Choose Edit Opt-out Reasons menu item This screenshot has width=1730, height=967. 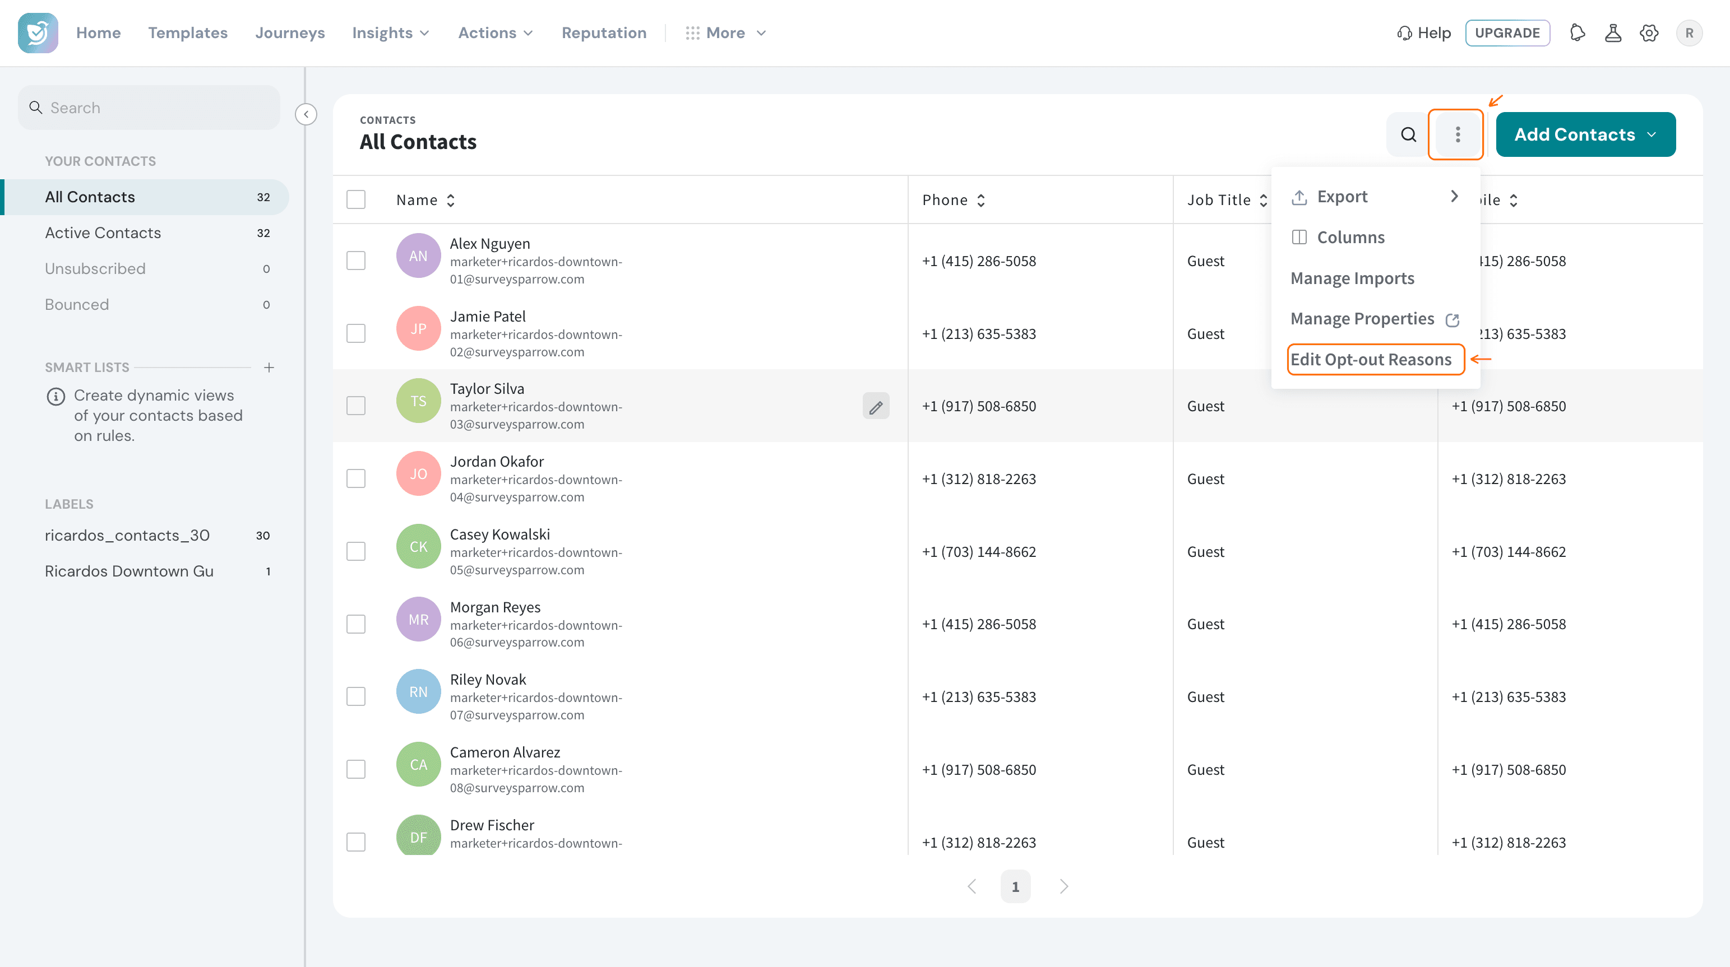1371,360
